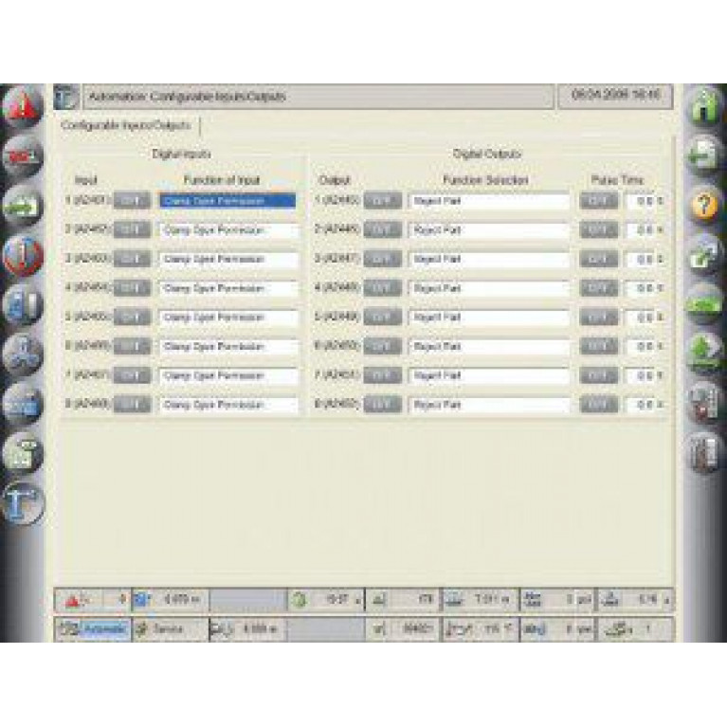The width and height of the screenshot is (727, 727).
Task: Select the Configurable Inputs/Outputs tab
Action: click(126, 125)
